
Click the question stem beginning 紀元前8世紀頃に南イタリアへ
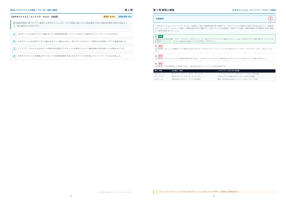pos(70,24)
